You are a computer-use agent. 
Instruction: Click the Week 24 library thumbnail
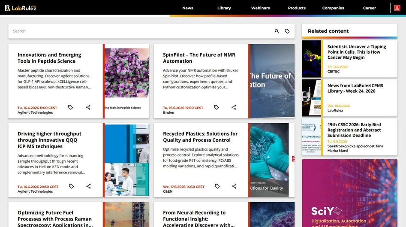pyautogui.click(x=312, y=98)
